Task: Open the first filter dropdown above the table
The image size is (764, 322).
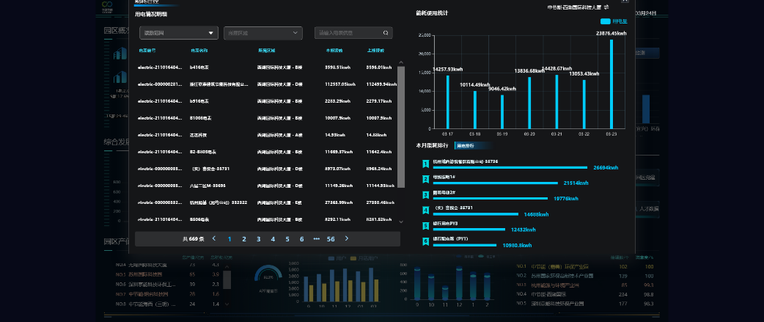Action: pyautogui.click(x=178, y=33)
